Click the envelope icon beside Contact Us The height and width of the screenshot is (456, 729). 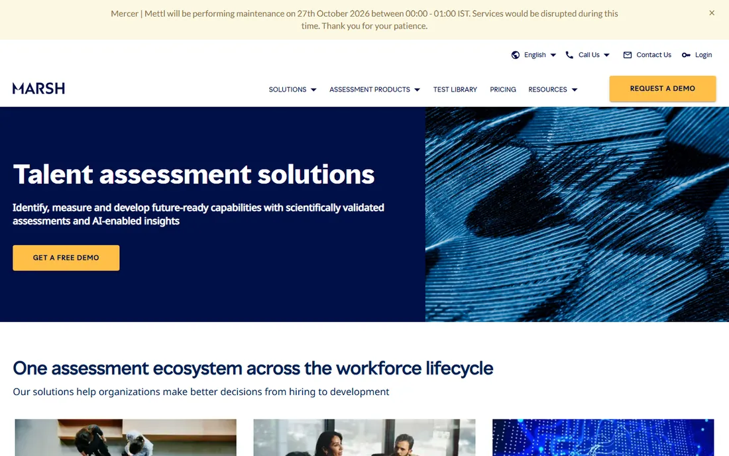627,55
